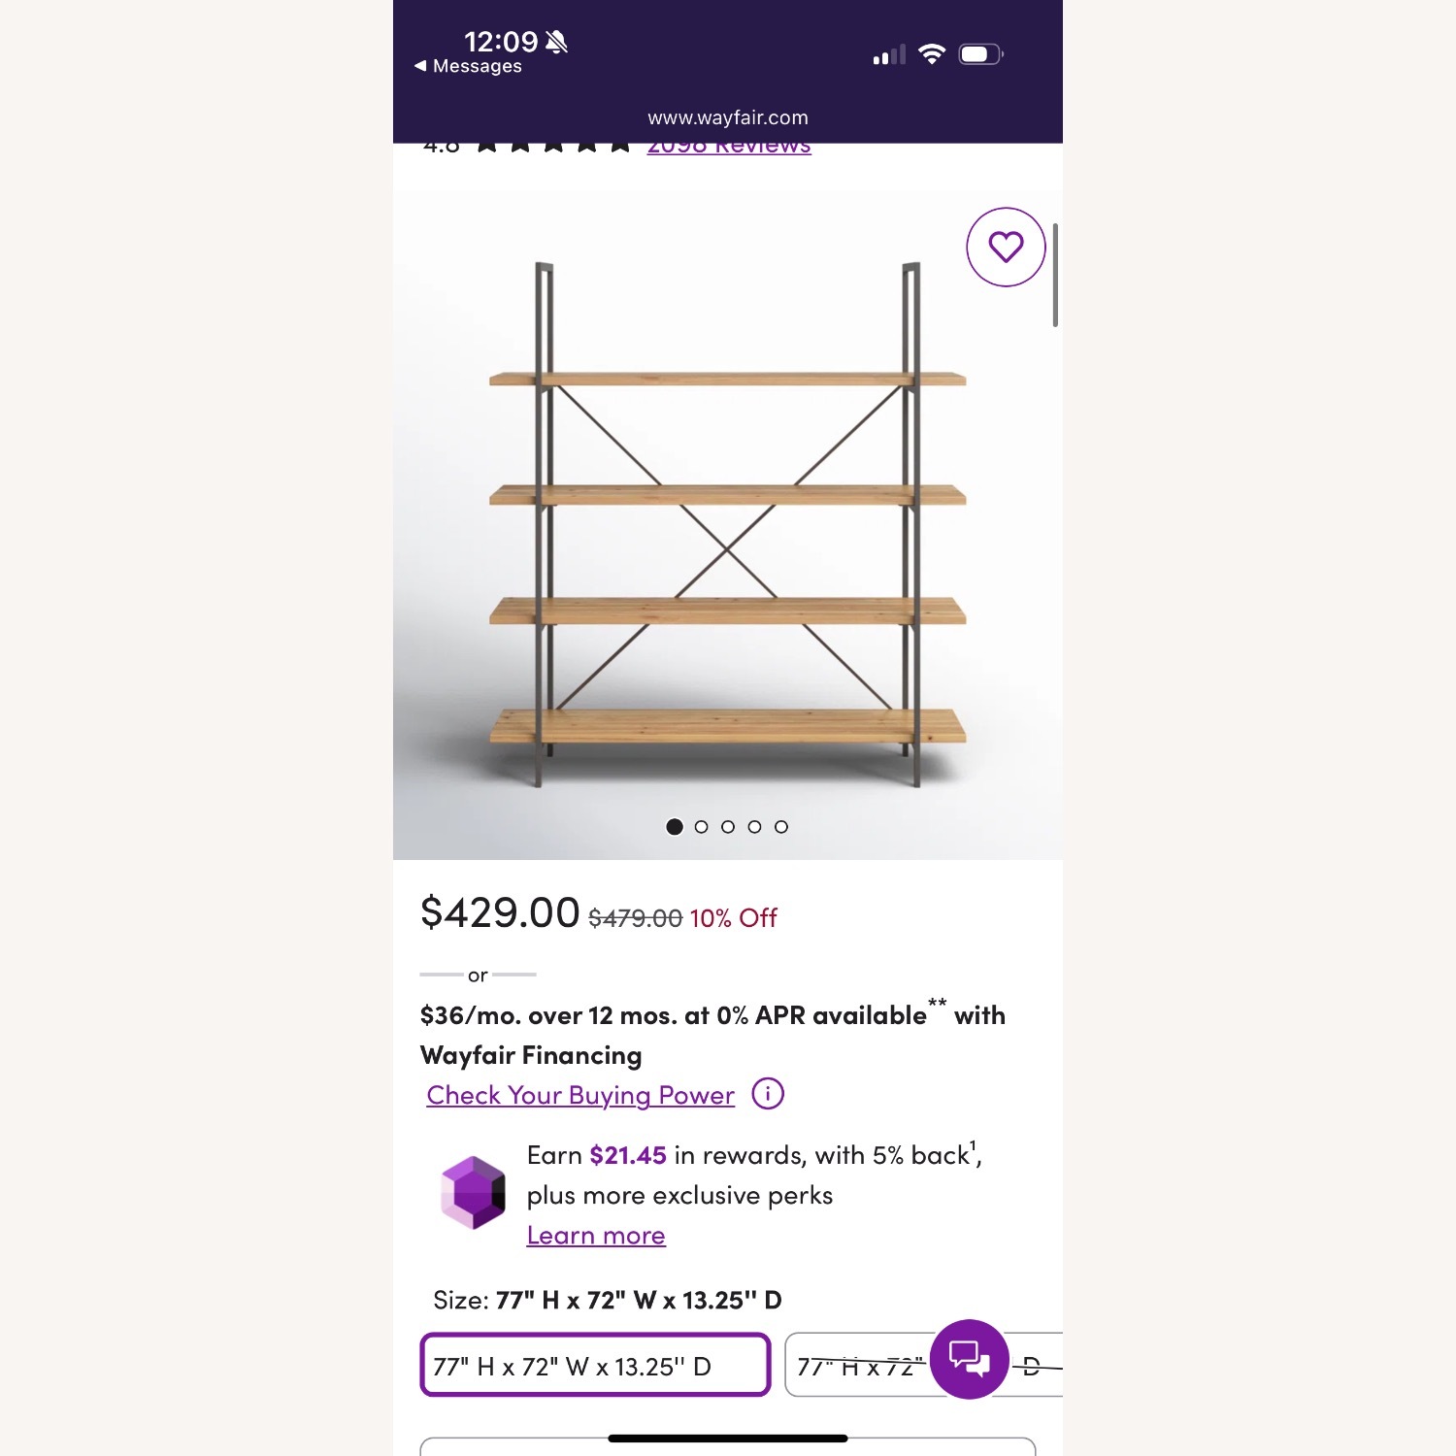Tap the Wi-Fi icon in the status bar

pyautogui.click(x=934, y=53)
